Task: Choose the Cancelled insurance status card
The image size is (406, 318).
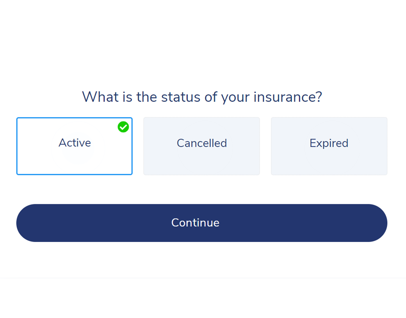Action: coord(202,146)
